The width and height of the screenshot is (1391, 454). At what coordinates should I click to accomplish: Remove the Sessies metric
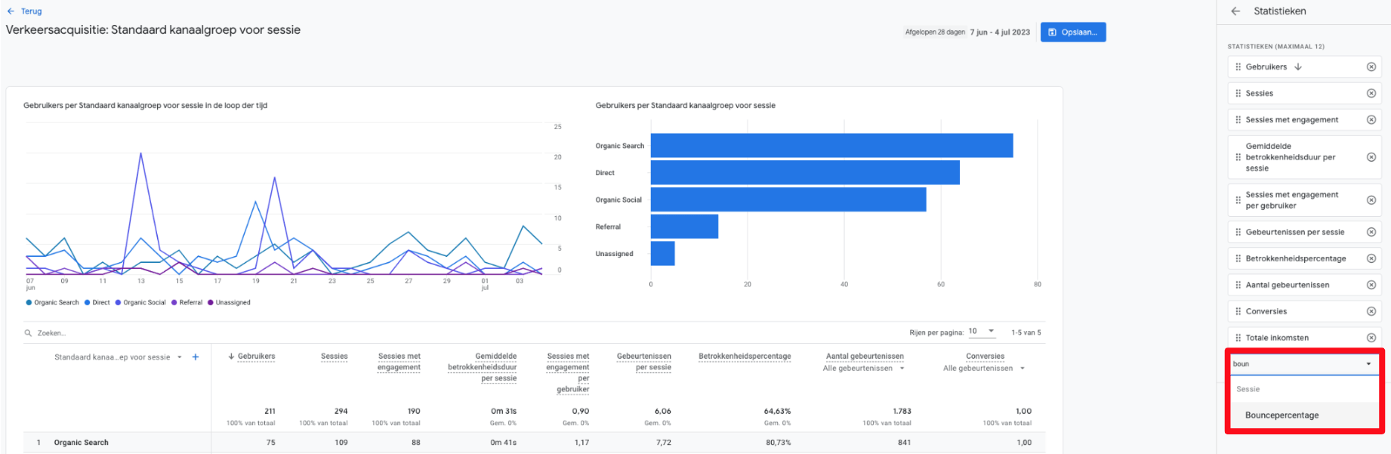tap(1371, 94)
